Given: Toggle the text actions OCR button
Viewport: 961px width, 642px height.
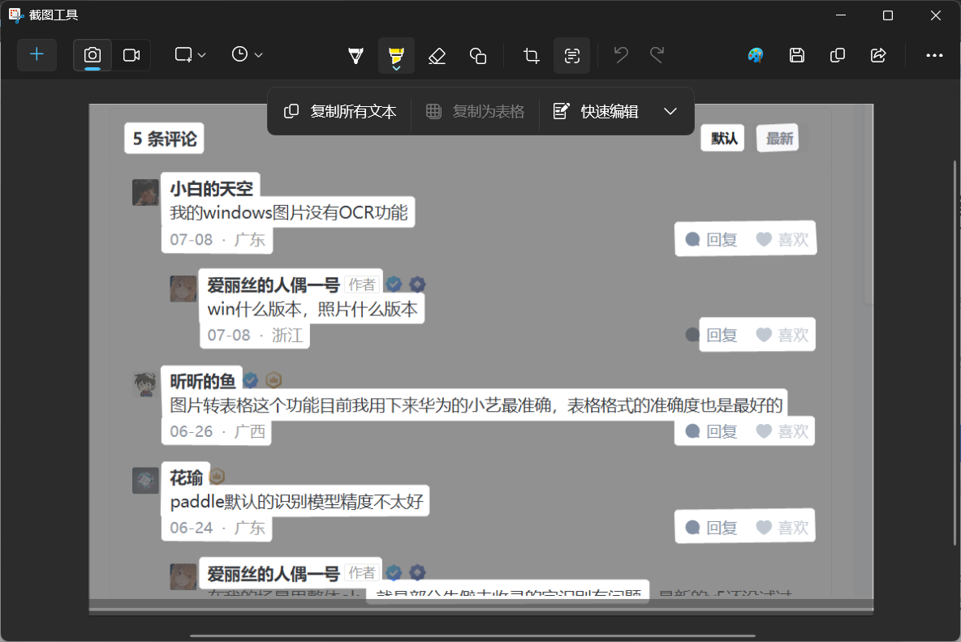Looking at the screenshot, I should 572,56.
